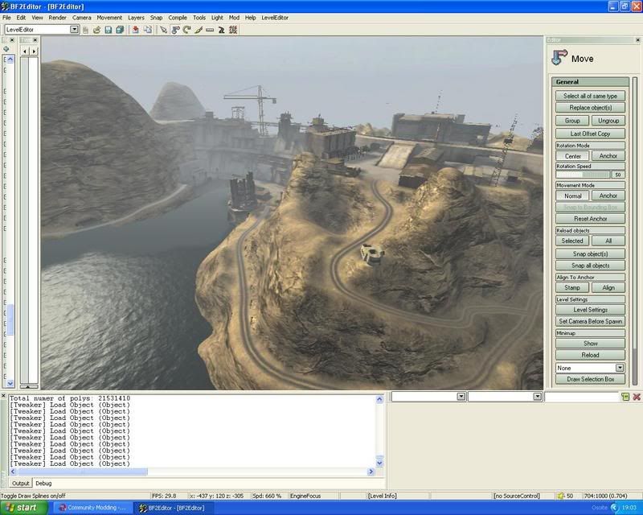Click the Save icon in the toolbar
This screenshot has height=515, width=643.
108,30
